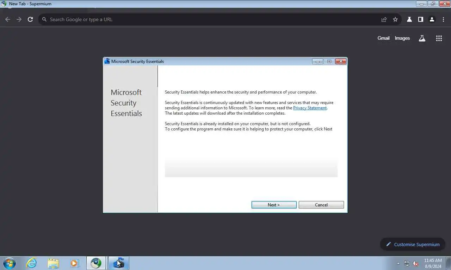451x270 pixels.
Task: Open the Google apps grid
Action: [x=439, y=38]
